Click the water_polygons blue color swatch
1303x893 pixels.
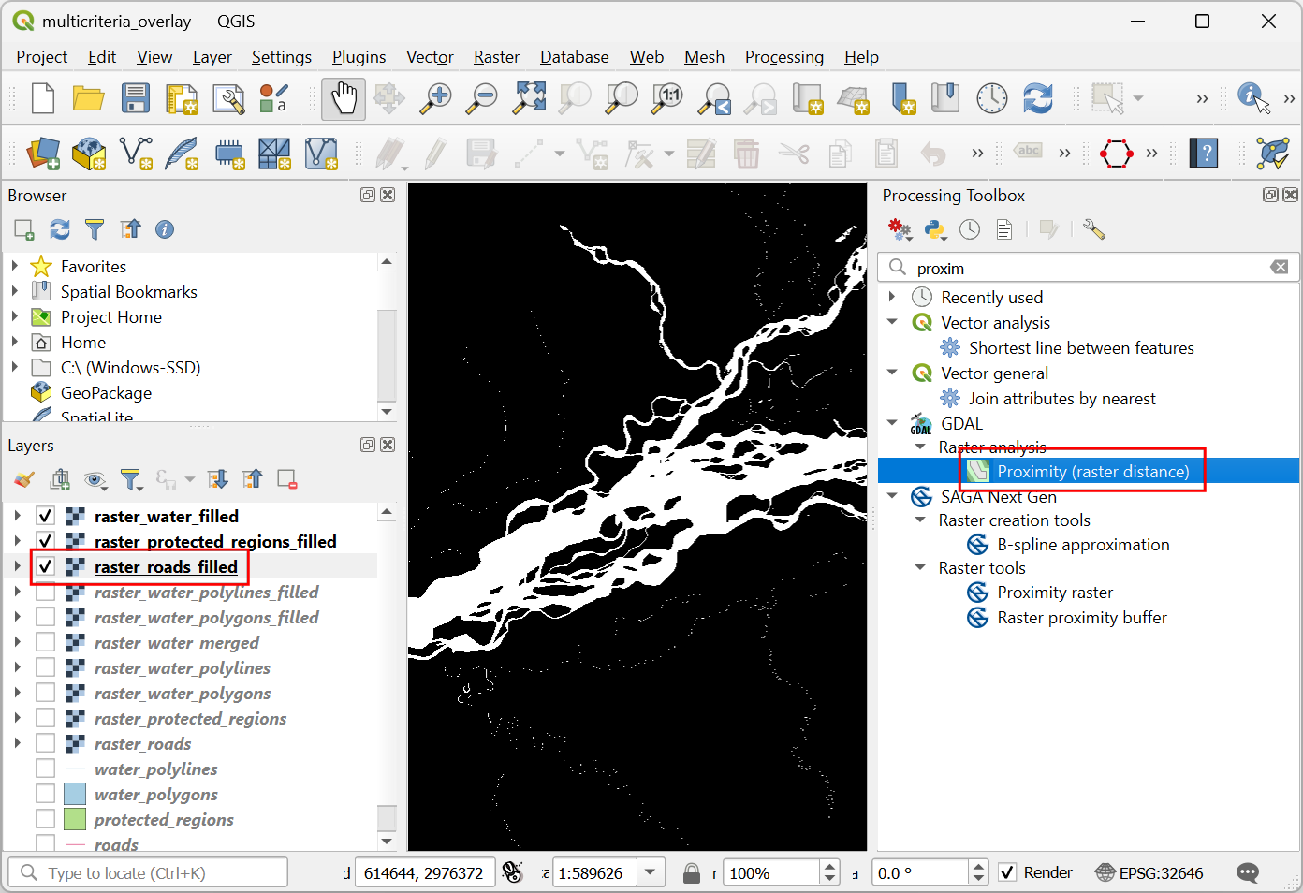pos(75,794)
